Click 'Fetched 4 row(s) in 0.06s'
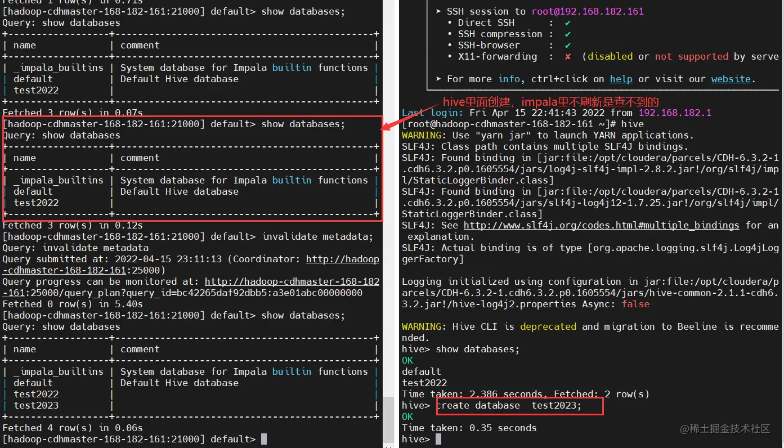Image resolution: width=784 pixels, height=448 pixels. point(73,428)
